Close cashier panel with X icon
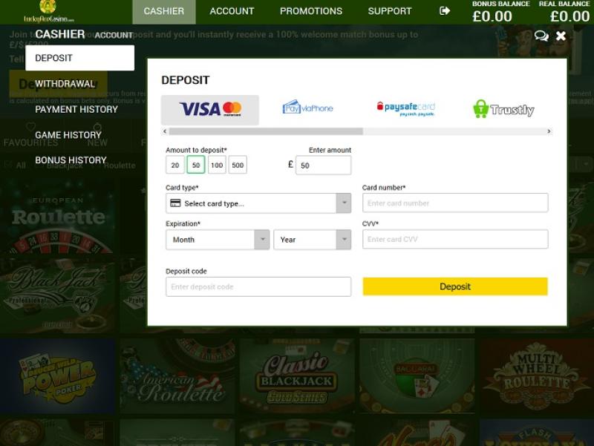 point(561,36)
